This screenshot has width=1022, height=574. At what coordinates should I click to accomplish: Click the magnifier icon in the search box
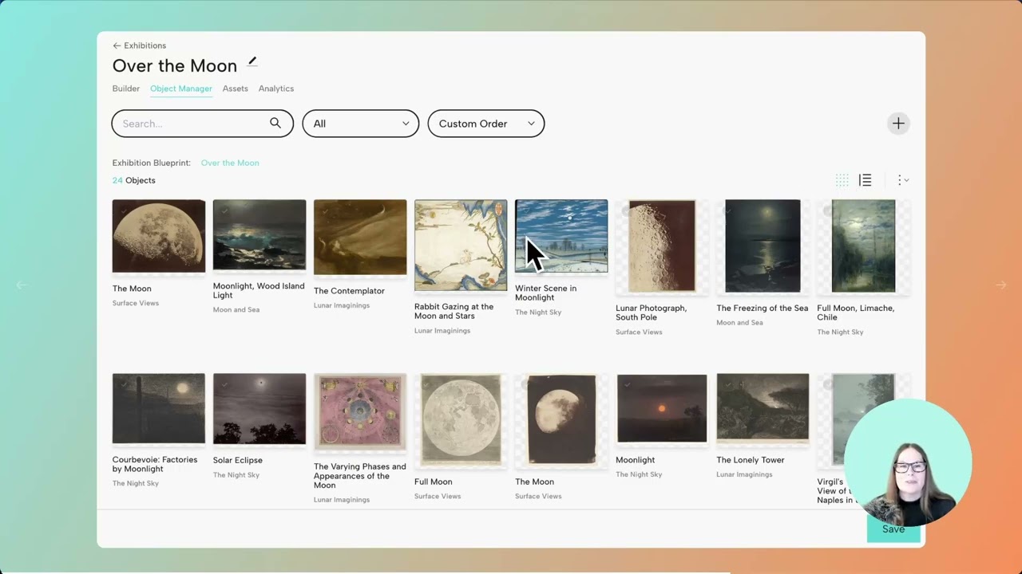(275, 123)
